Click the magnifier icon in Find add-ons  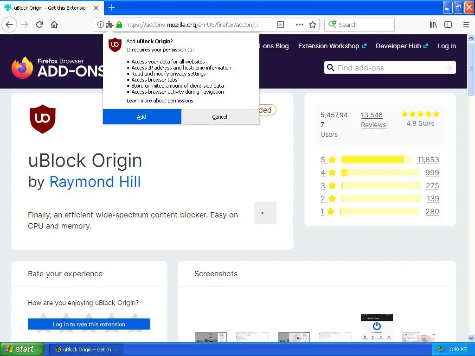(x=331, y=68)
